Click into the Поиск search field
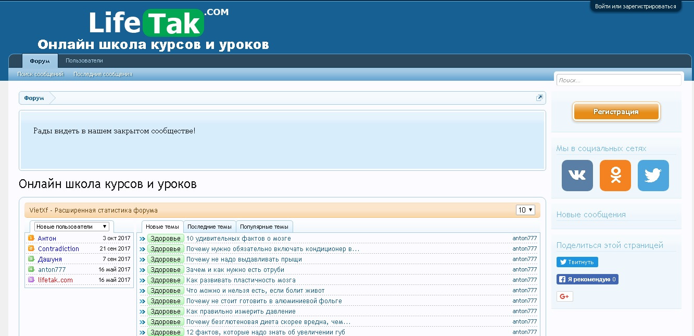The width and height of the screenshot is (694, 336). point(619,80)
